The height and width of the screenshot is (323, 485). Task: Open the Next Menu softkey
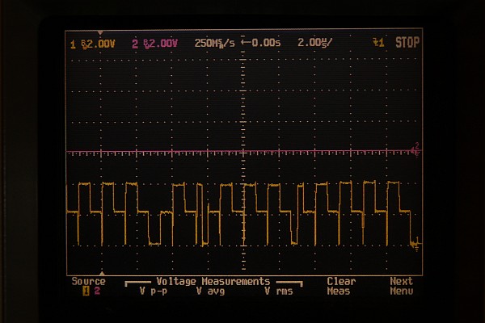[x=401, y=287]
